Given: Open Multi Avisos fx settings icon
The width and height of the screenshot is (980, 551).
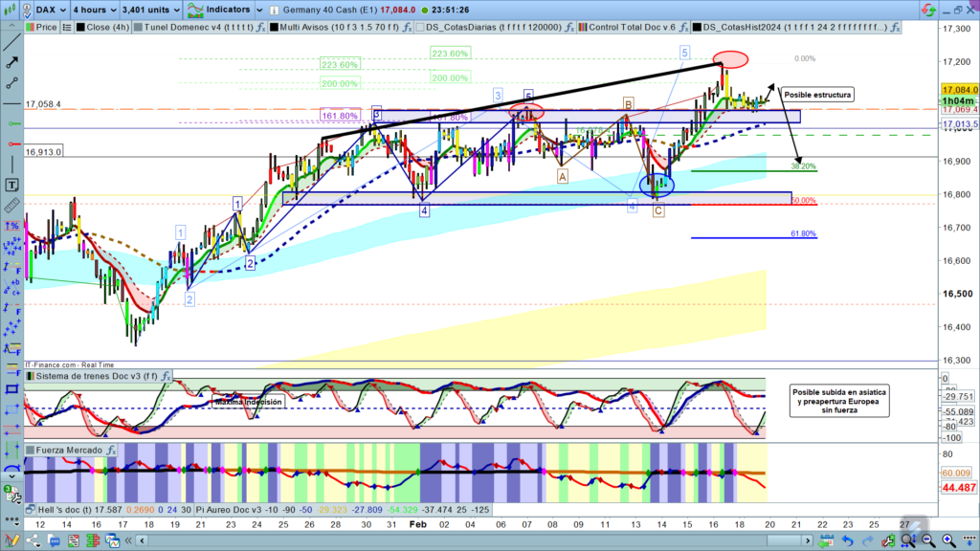Looking at the screenshot, I should [x=408, y=28].
